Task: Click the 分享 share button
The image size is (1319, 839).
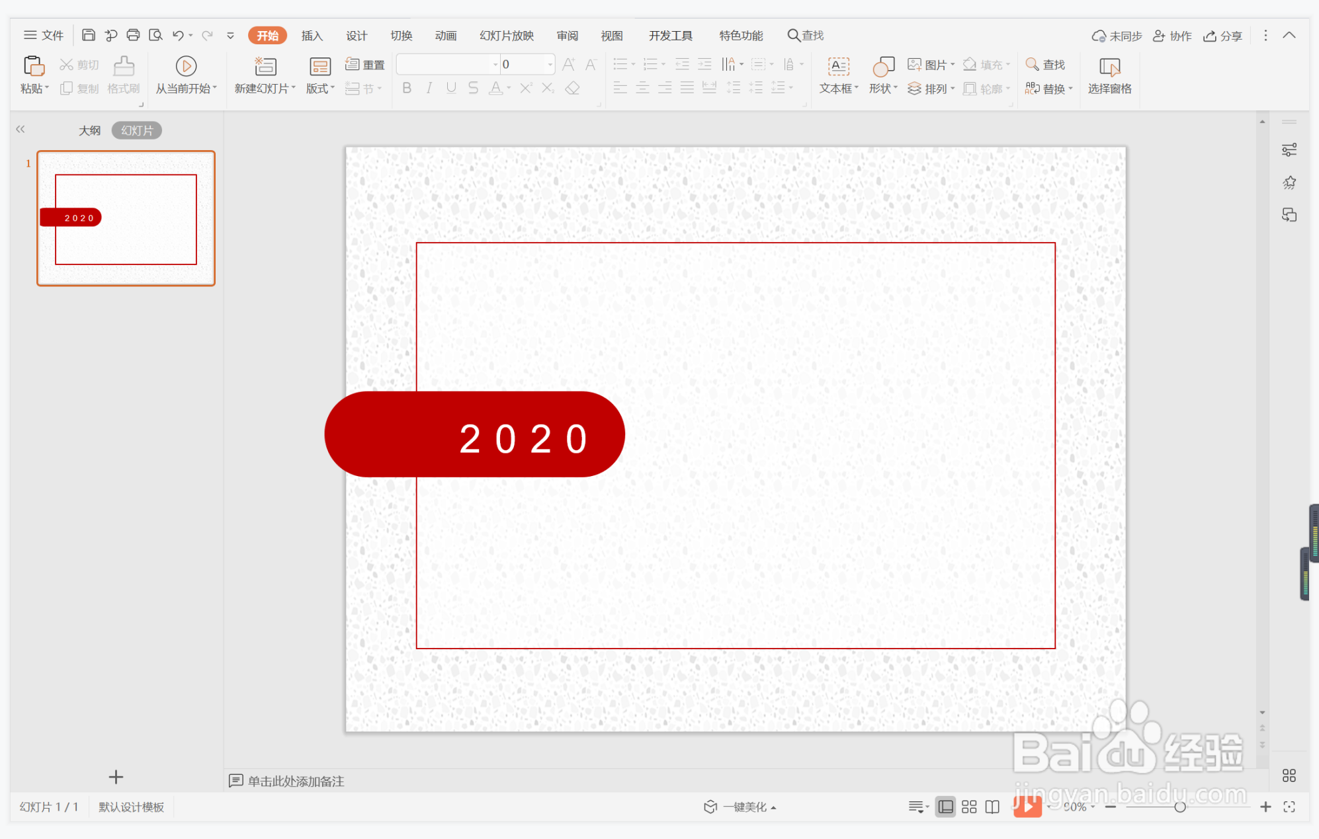Action: coord(1222,36)
